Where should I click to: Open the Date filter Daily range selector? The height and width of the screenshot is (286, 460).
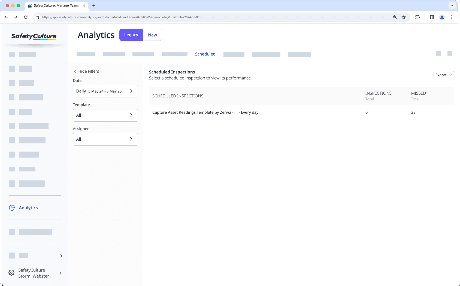105,91
